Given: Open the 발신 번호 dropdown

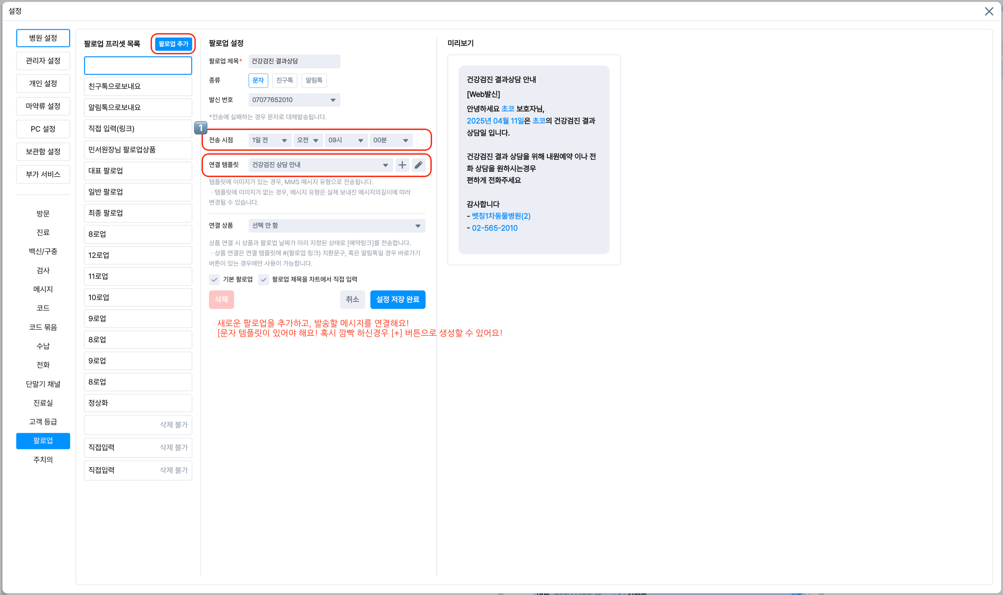Looking at the screenshot, I should click(x=294, y=100).
